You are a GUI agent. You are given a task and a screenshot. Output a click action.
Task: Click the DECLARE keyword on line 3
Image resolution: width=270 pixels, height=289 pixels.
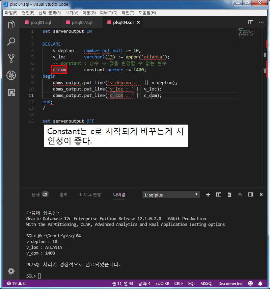[x=51, y=44]
